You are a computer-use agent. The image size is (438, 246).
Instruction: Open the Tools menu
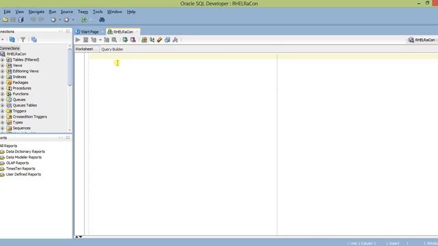click(x=98, y=12)
